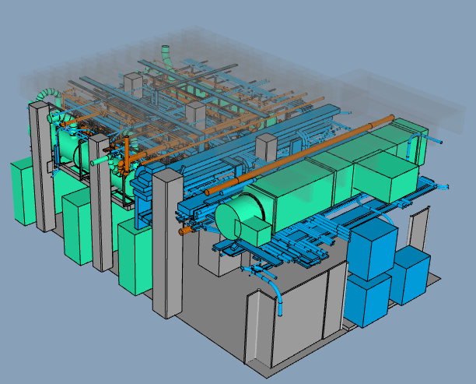Click the vertical orange riser pipe
476x384 pixels.
127,156
